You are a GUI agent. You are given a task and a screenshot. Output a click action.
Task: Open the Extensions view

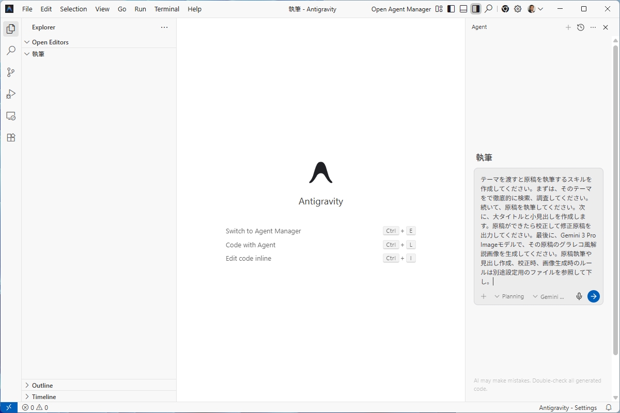[x=11, y=137]
